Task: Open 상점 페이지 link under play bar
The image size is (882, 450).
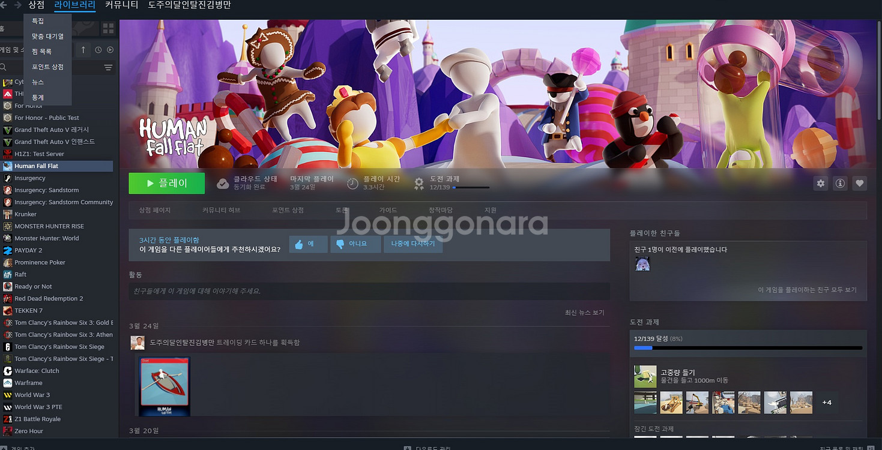Action: pos(155,210)
